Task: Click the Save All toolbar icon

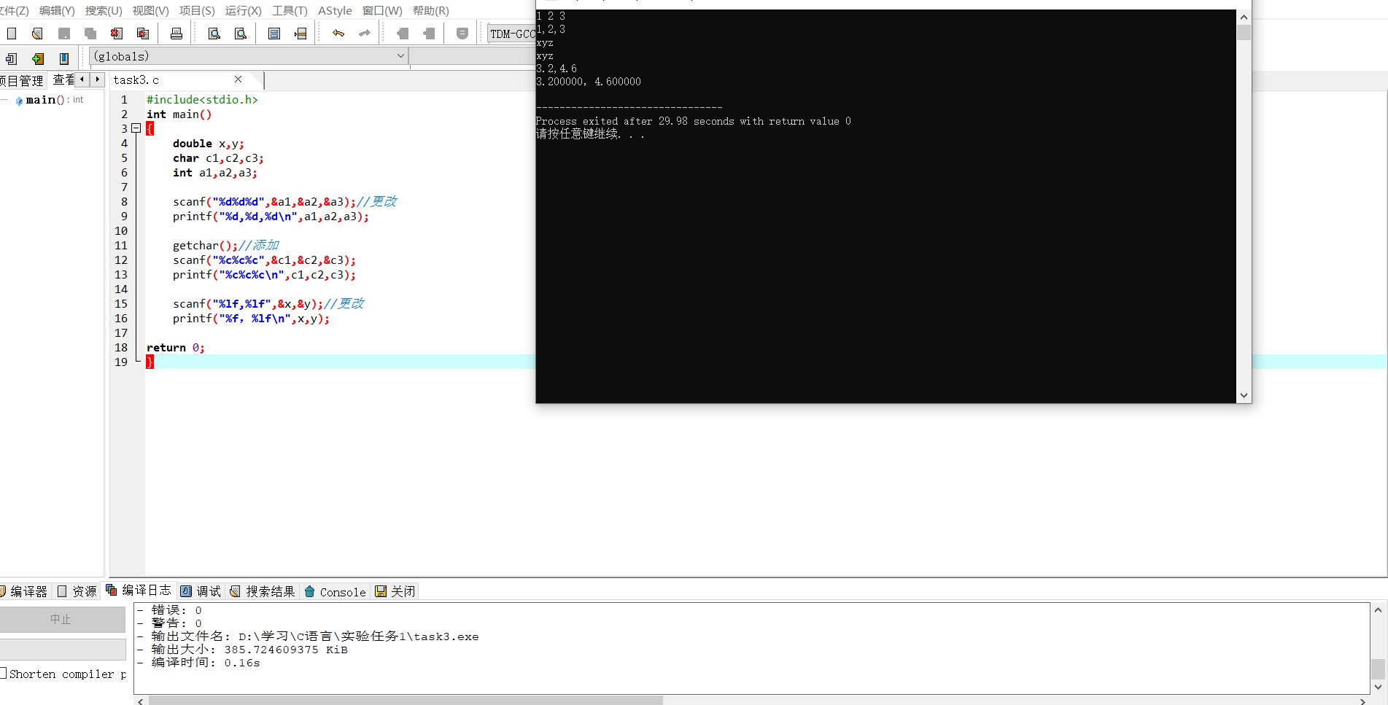Action: coord(90,34)
